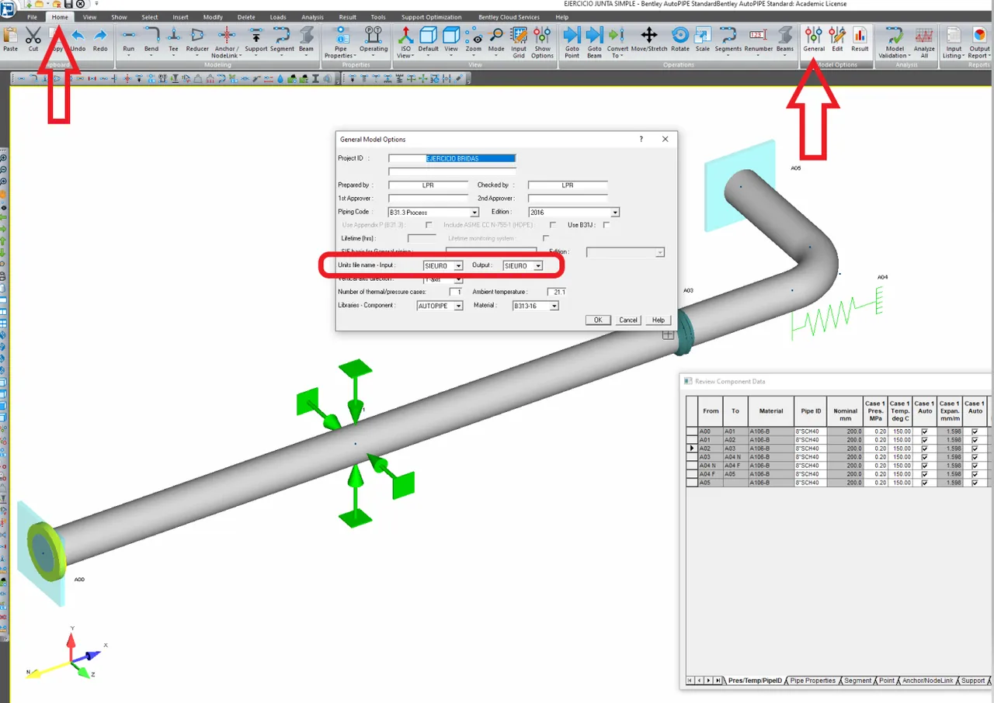Enable the Use B31J checkbox
994x703 pixels.
point(606,225)
